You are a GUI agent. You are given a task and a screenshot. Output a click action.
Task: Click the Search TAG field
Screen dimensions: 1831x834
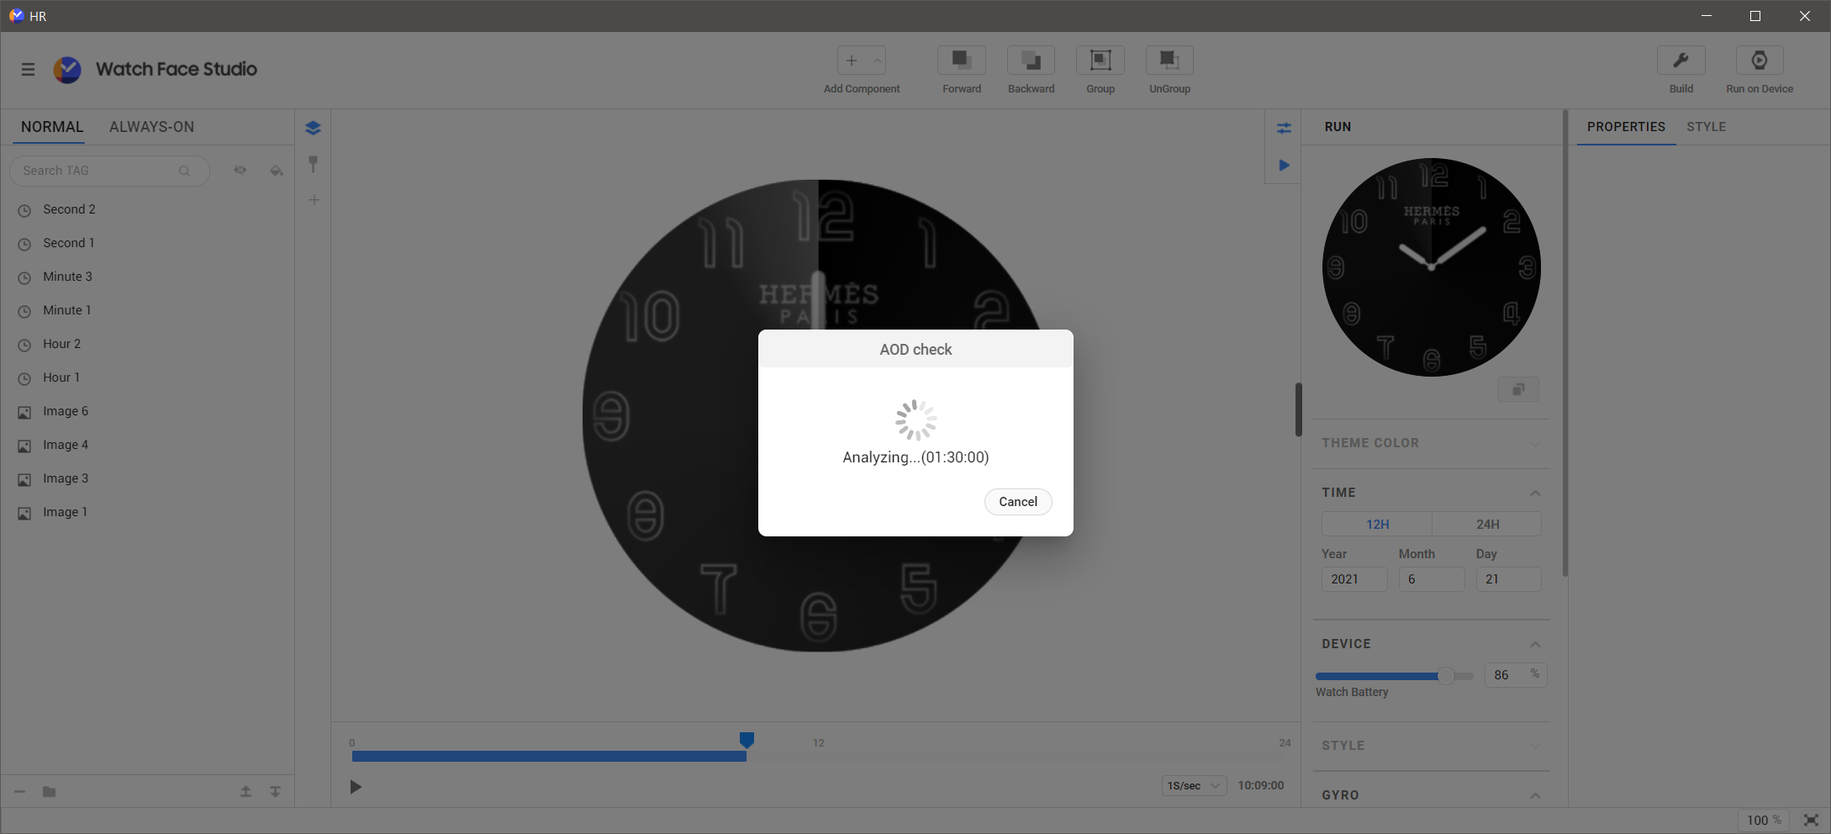(109, 171)
